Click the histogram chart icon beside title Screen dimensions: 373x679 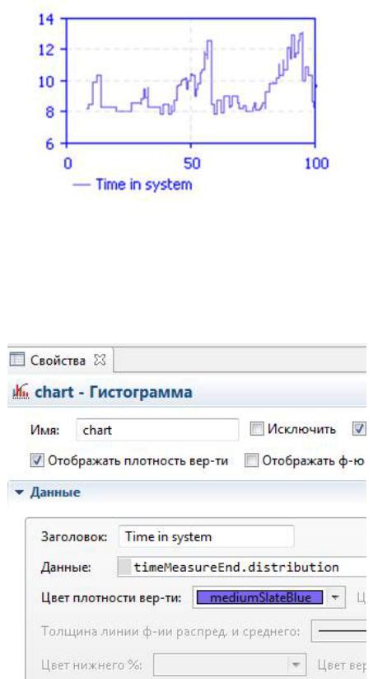click(21, 393)
